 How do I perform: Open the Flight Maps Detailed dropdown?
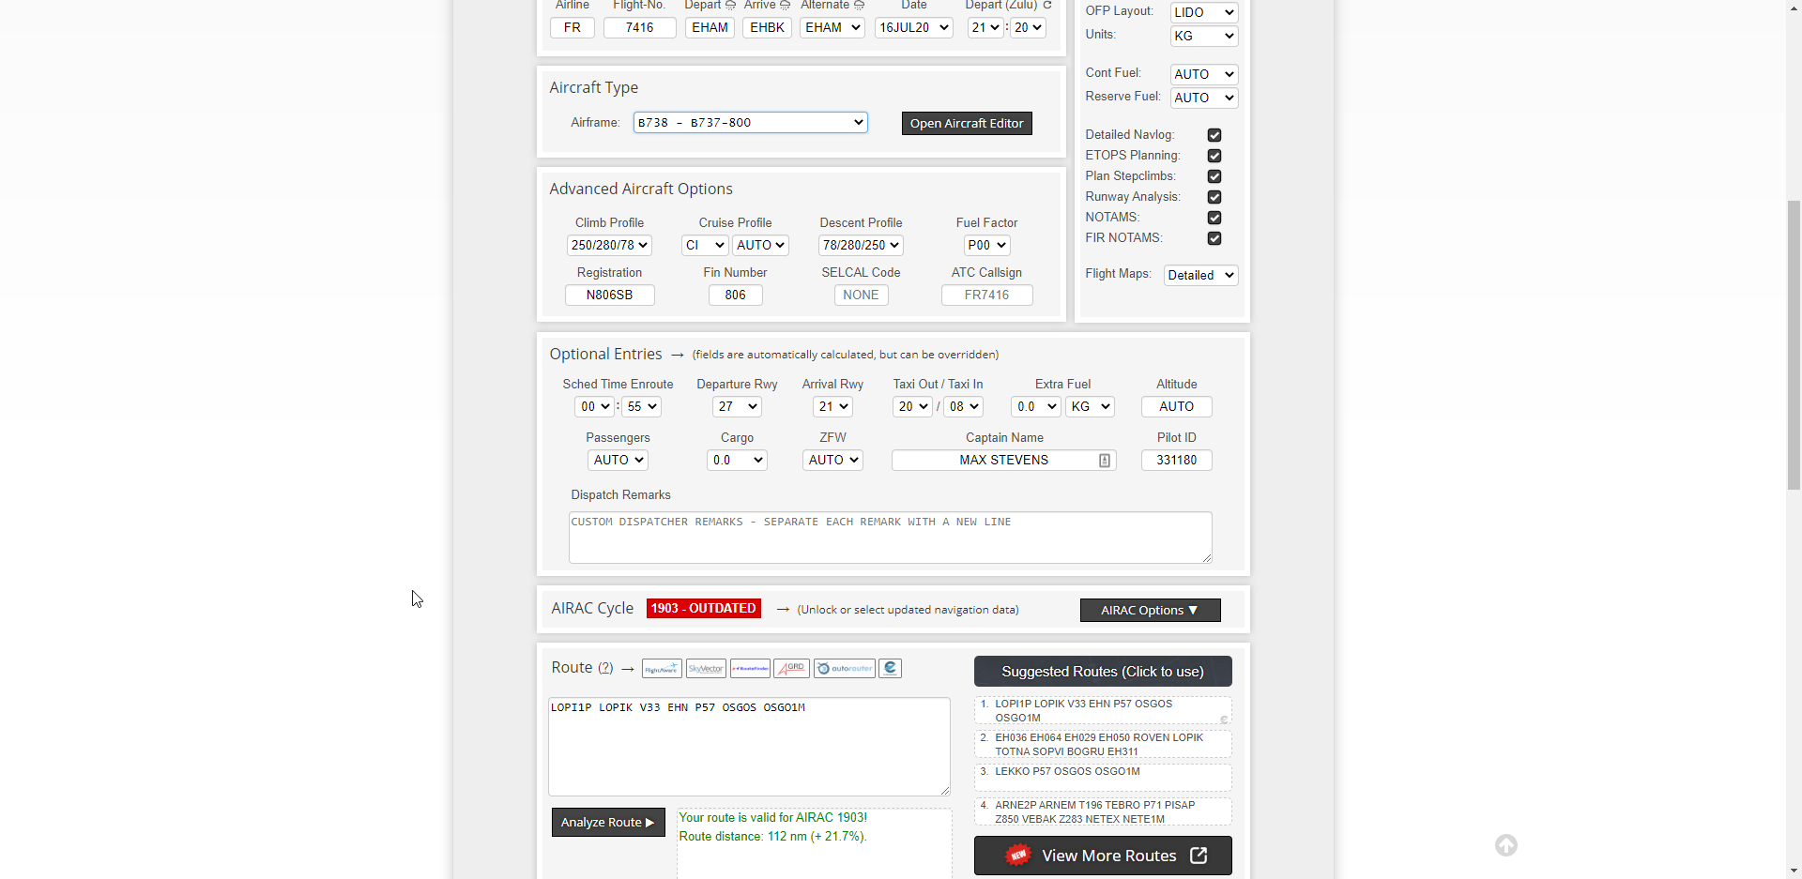[1200, 276]
